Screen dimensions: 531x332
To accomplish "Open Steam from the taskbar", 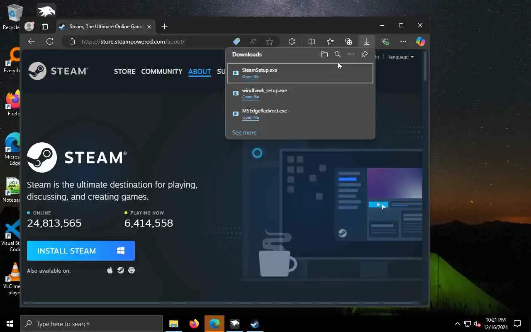I will coord(255,324).
